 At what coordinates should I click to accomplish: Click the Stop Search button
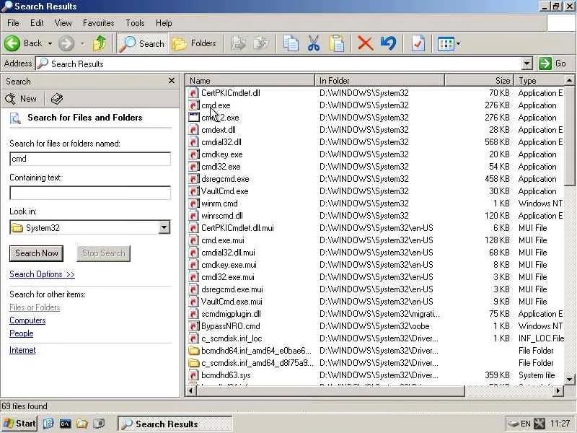[x=103, y=253]
